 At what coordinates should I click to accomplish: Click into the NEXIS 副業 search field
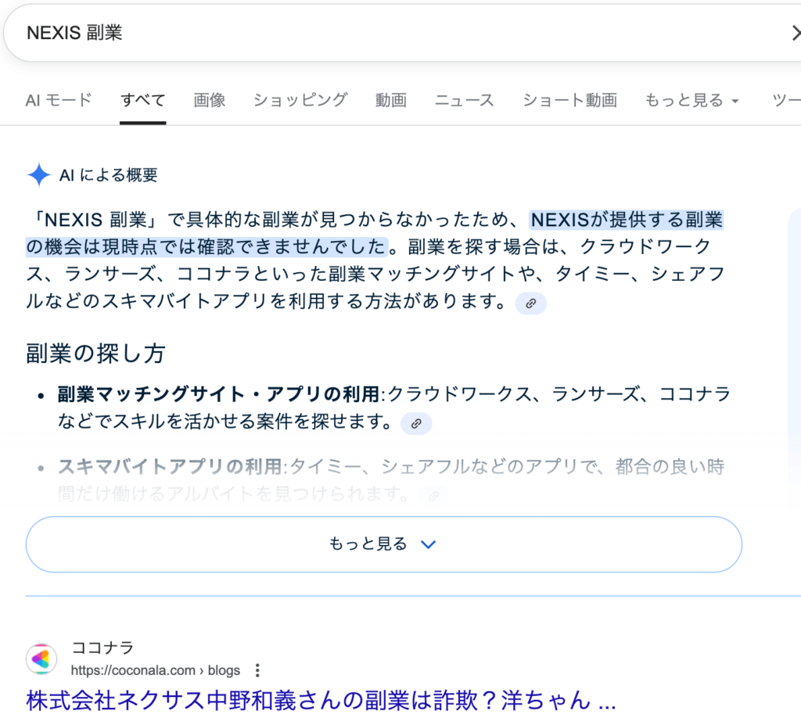pyautogui.click(x=313, y=33)
